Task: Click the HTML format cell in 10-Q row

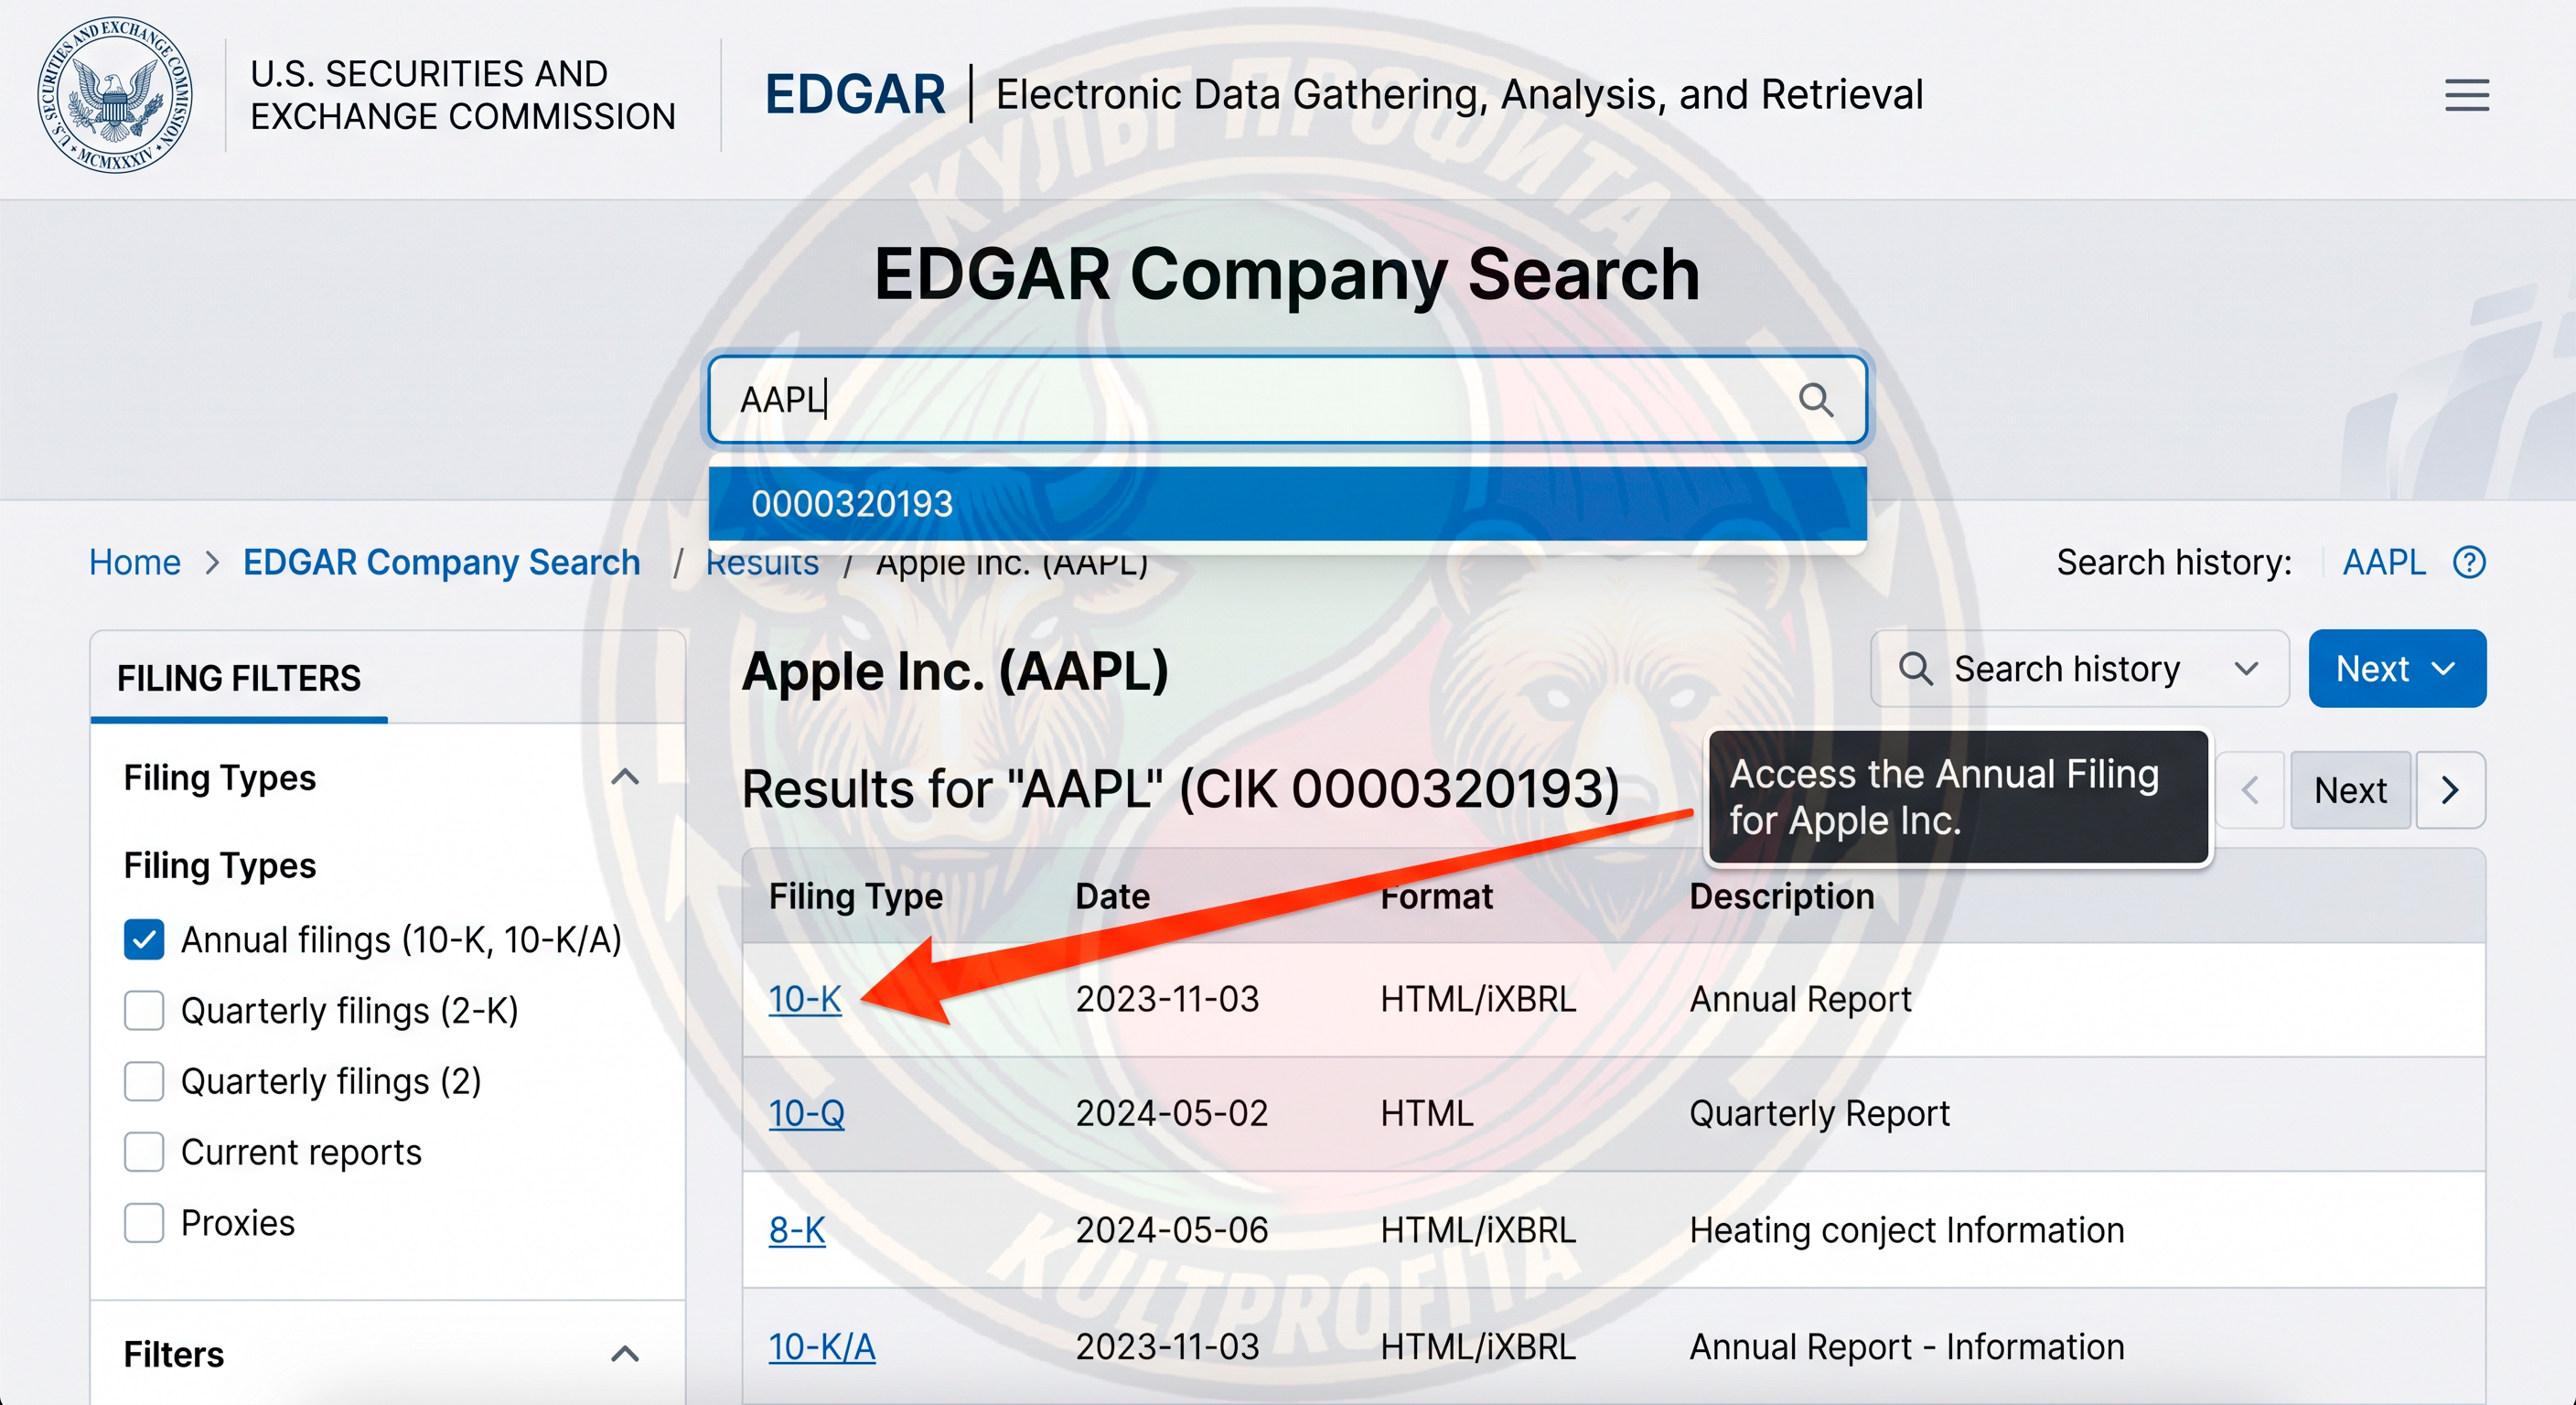Action: pos(1427,1113)
